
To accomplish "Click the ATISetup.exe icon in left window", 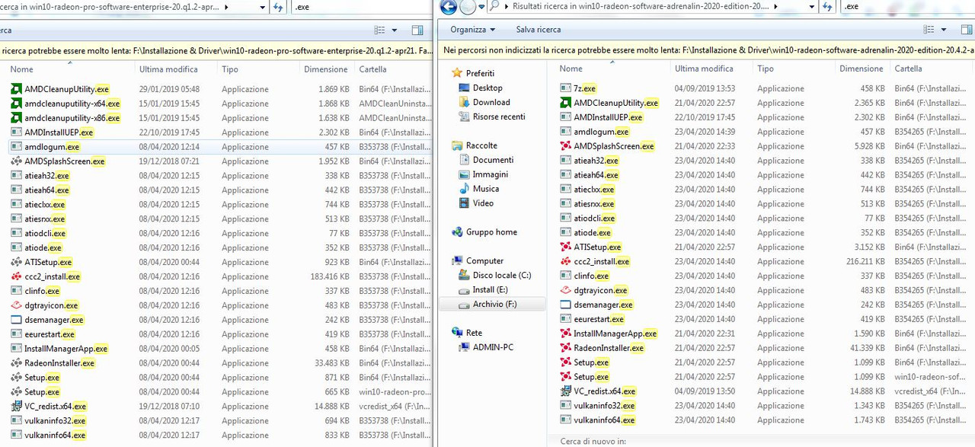I will pos(17,263).
